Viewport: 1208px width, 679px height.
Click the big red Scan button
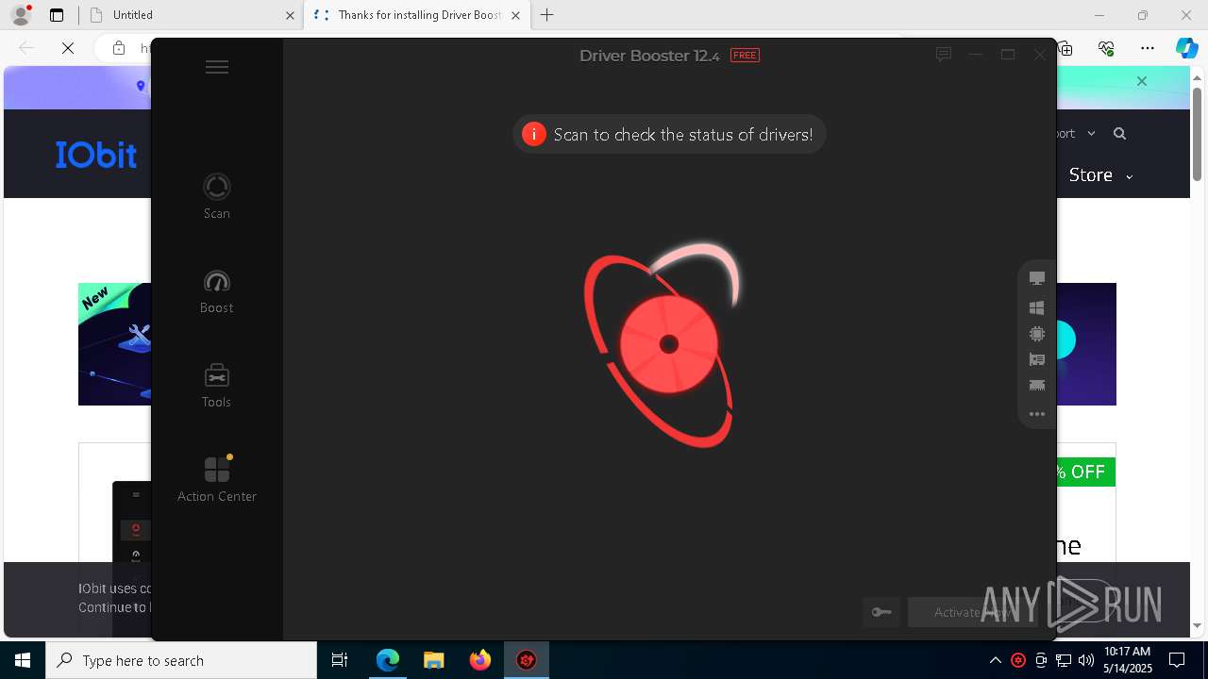[668, 344]
